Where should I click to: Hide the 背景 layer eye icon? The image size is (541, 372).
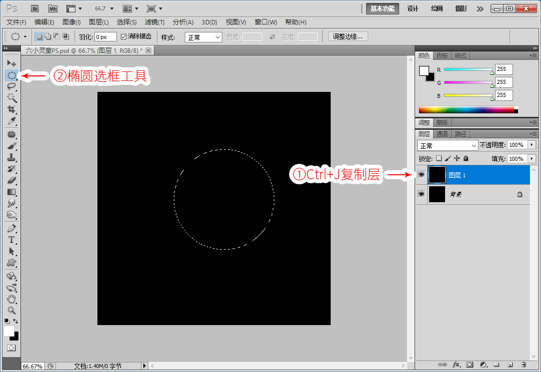tap(421, 194)
